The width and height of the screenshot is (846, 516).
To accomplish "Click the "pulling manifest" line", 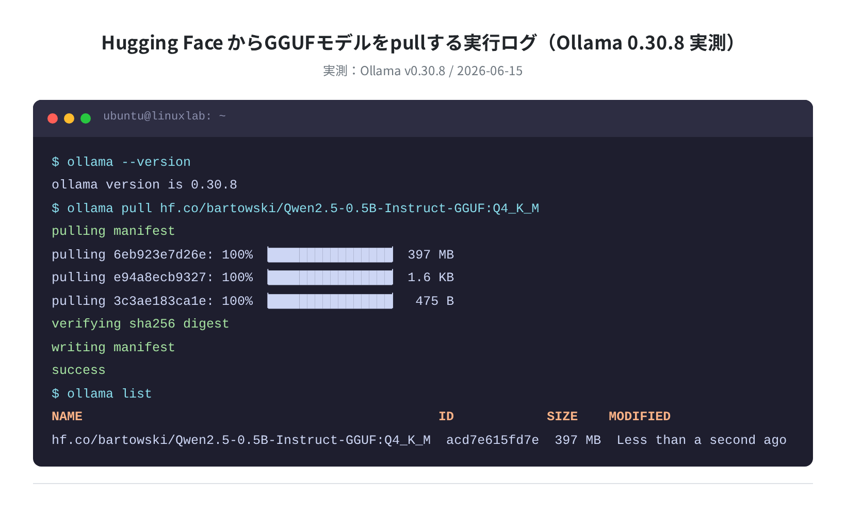I will click(x=113, y=231).
